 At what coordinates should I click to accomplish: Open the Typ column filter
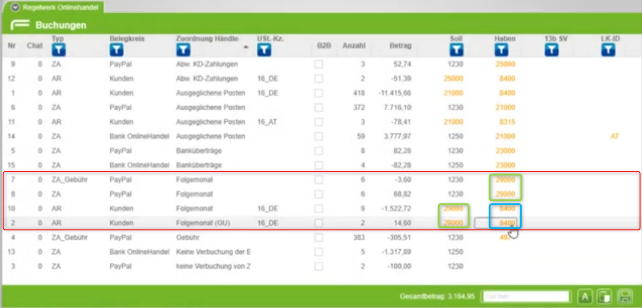click(x=59, y=50)
